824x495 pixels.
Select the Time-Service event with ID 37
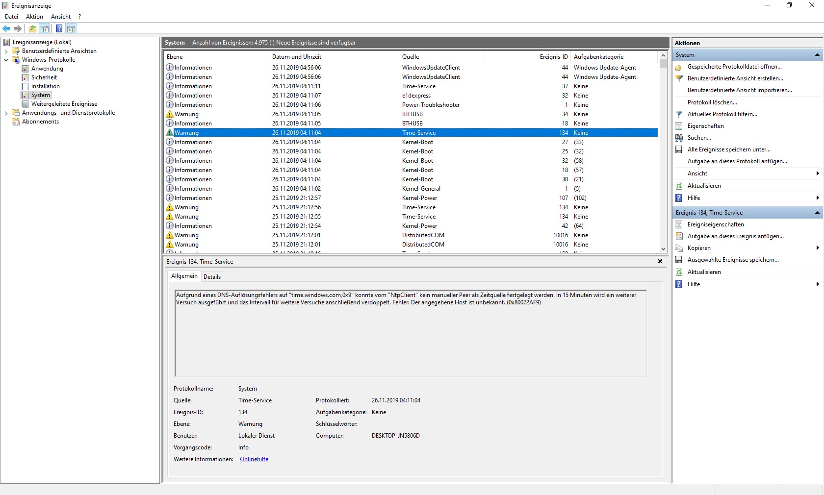pyautogui.click(x=411, y=86)
